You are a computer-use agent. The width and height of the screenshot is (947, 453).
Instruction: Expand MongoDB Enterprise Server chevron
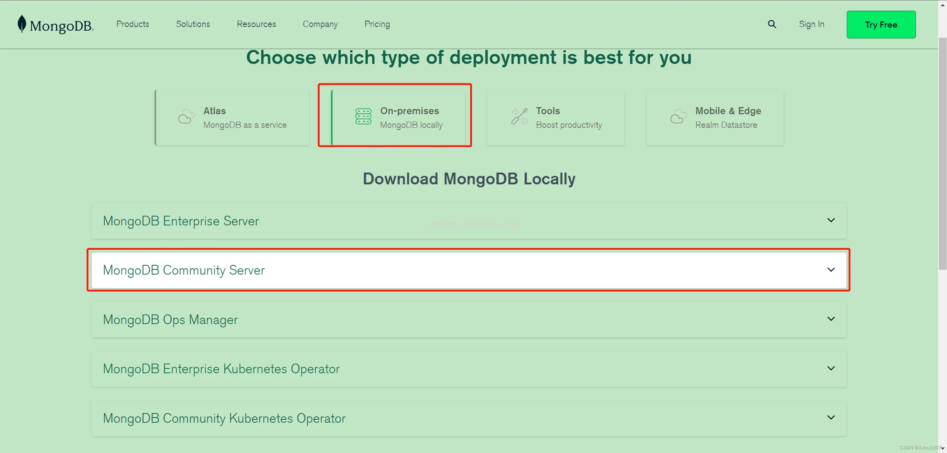[x=831, y=221]
